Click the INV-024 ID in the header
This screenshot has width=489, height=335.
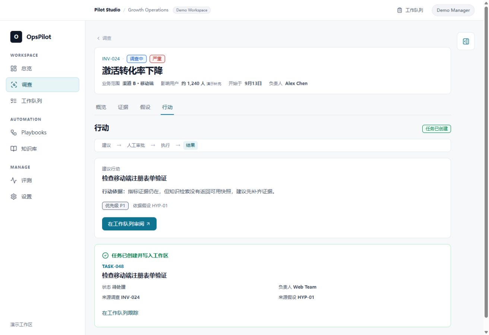111,59
